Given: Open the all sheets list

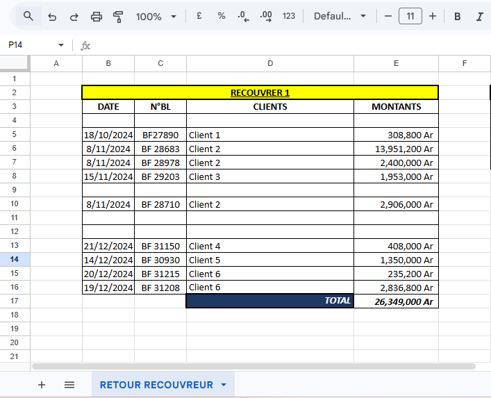Looking at the screenshot, I should pyautogui.click(x=69, y=384).
